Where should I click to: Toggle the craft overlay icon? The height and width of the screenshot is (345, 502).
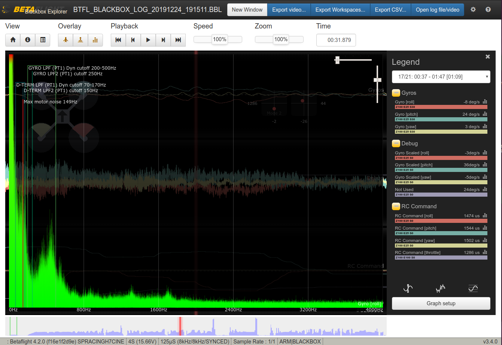[66, 40]
